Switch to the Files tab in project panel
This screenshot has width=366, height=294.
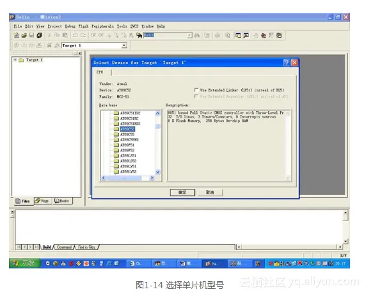(23, 201)
